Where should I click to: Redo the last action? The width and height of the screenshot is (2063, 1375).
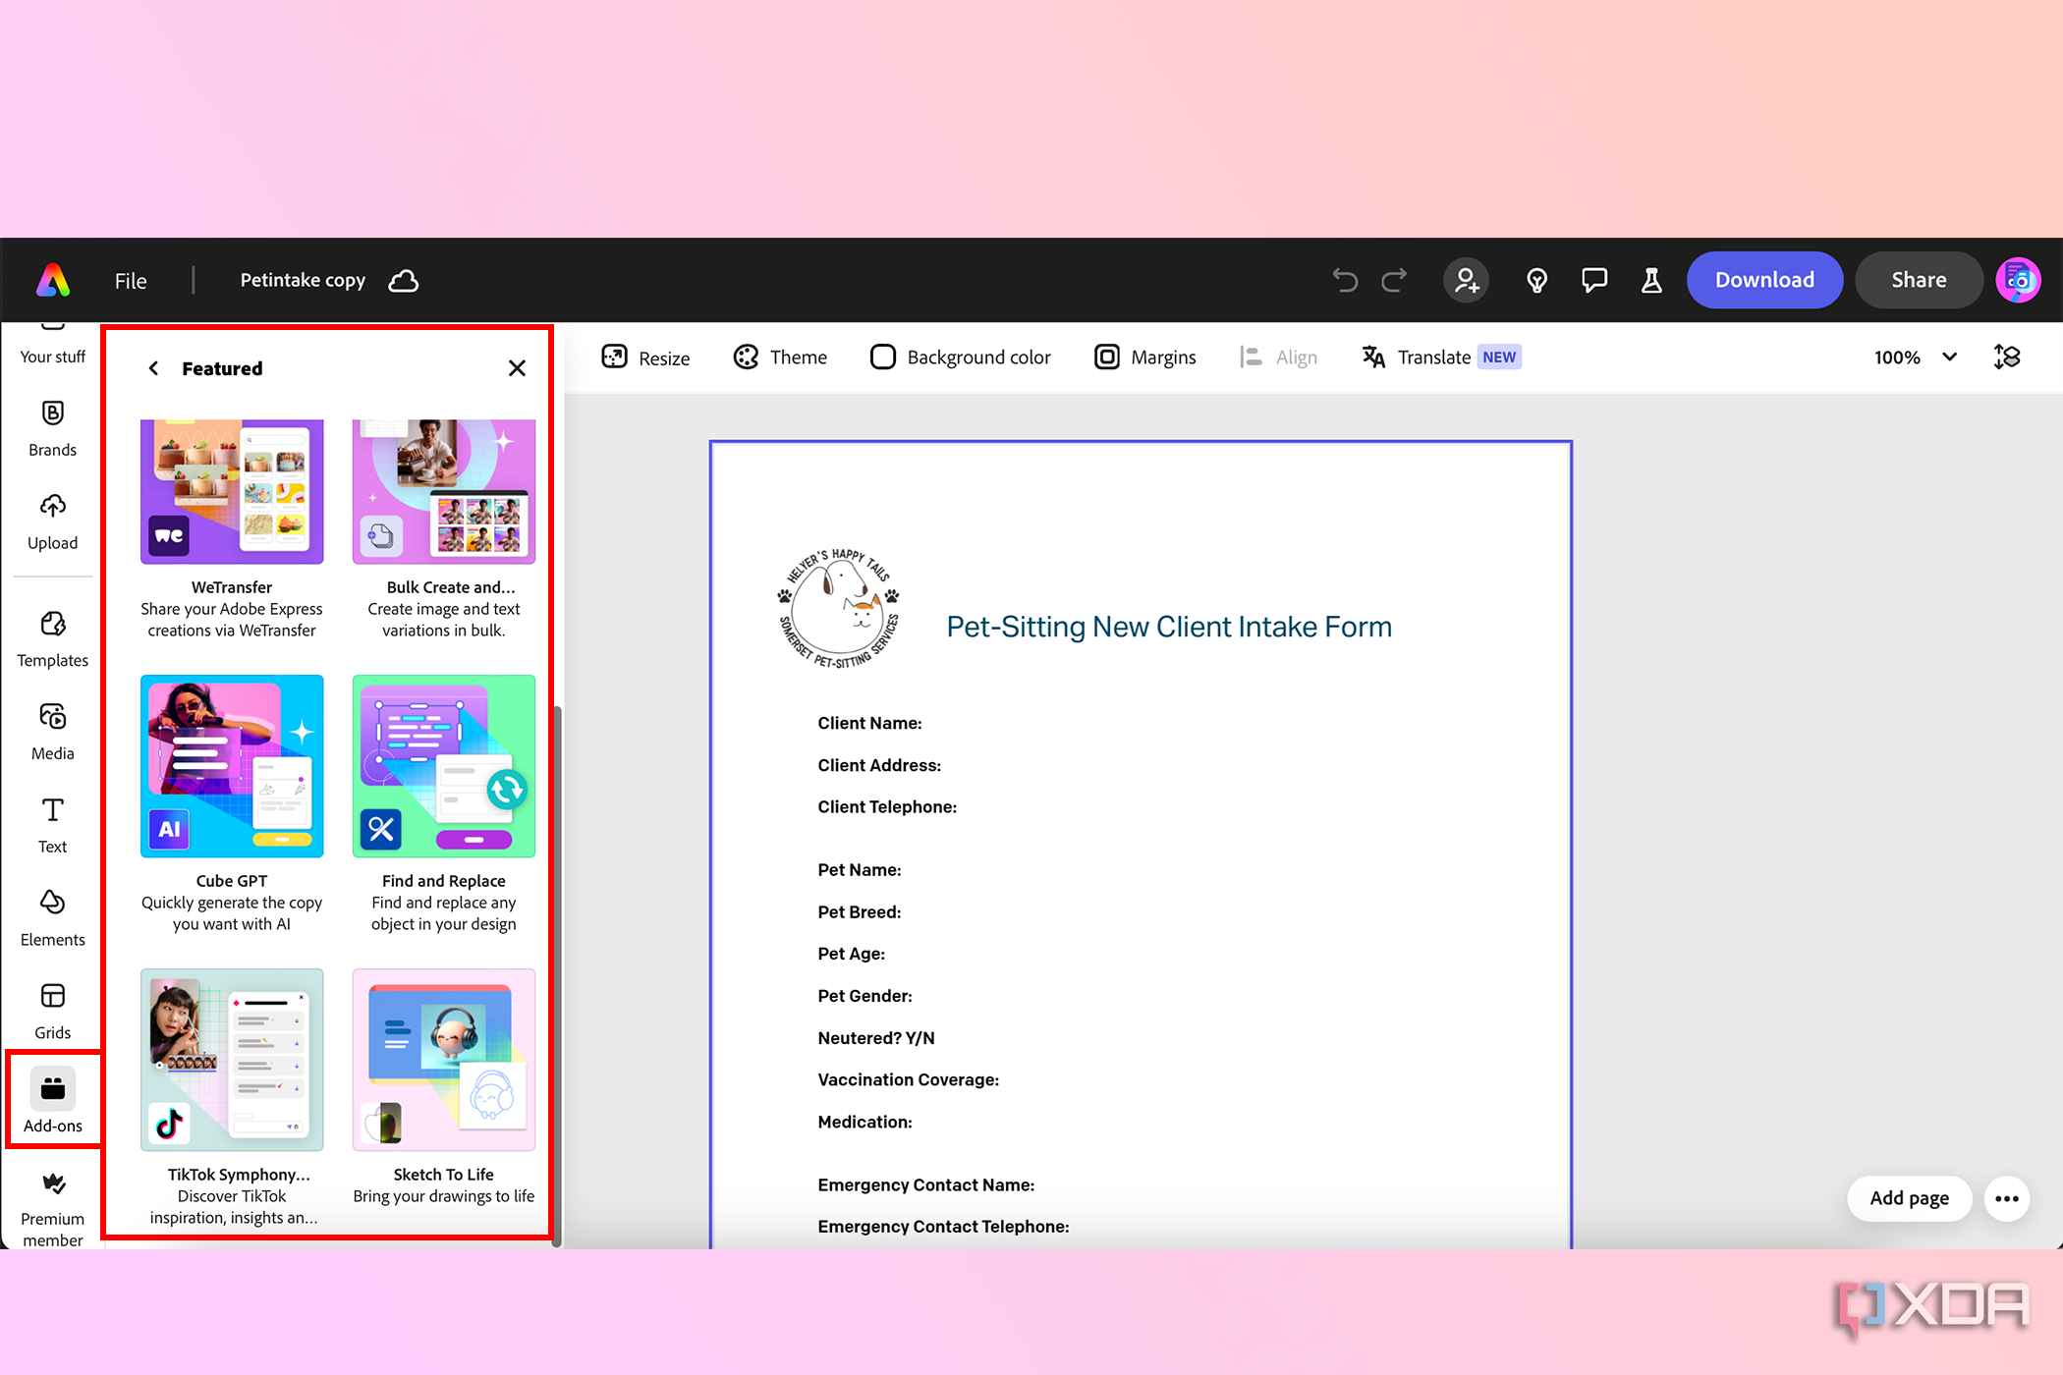(x=1394, y=281)
